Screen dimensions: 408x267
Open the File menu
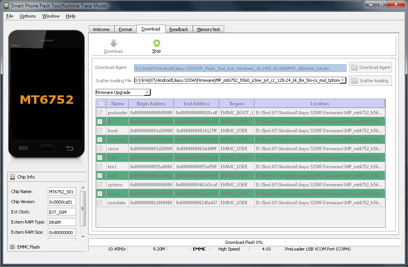pyautogui.click(x=10, y=16)
